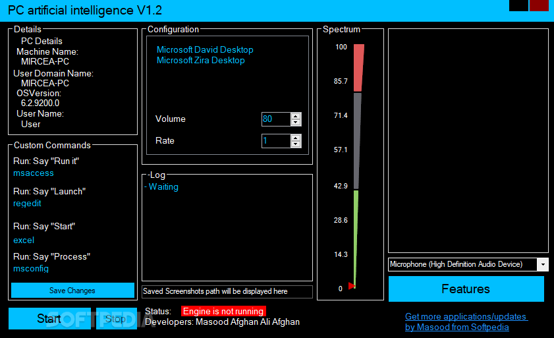Click the Engine is not running status

(x=223, y=311)
